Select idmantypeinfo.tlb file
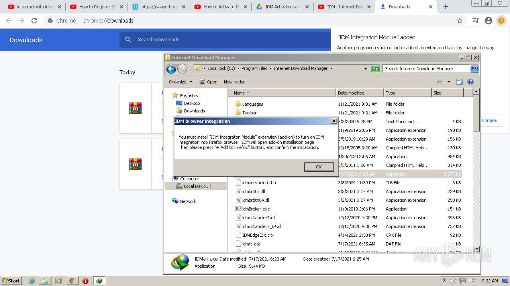The width and height of the screenshot is (510, 286). (259, 183)
